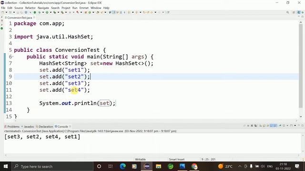Viewport: 305px width, 171px height.
Task: Click the editor scroll-down arrow
Action: pyautogui.click(x=301, y=117)
